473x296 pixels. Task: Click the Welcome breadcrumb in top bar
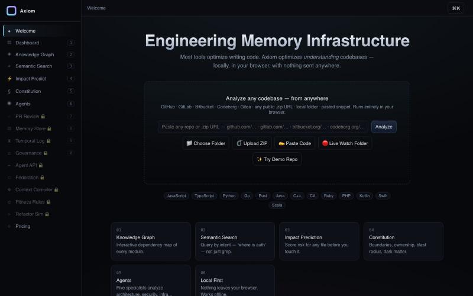[96, 8]
